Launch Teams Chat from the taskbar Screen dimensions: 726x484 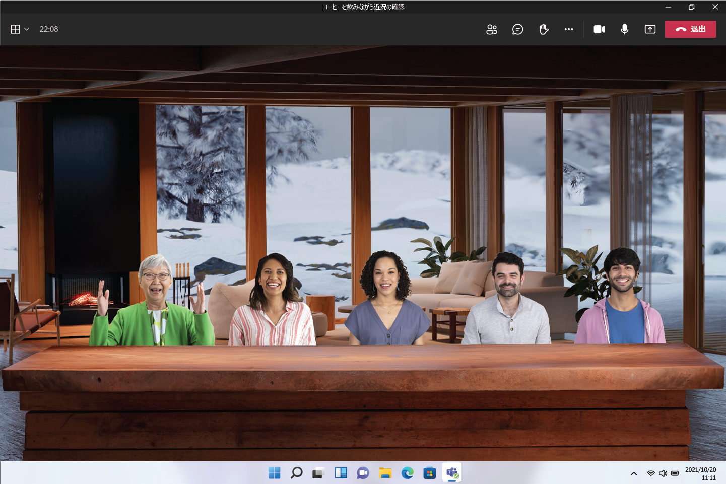click(x=363, y=473)
